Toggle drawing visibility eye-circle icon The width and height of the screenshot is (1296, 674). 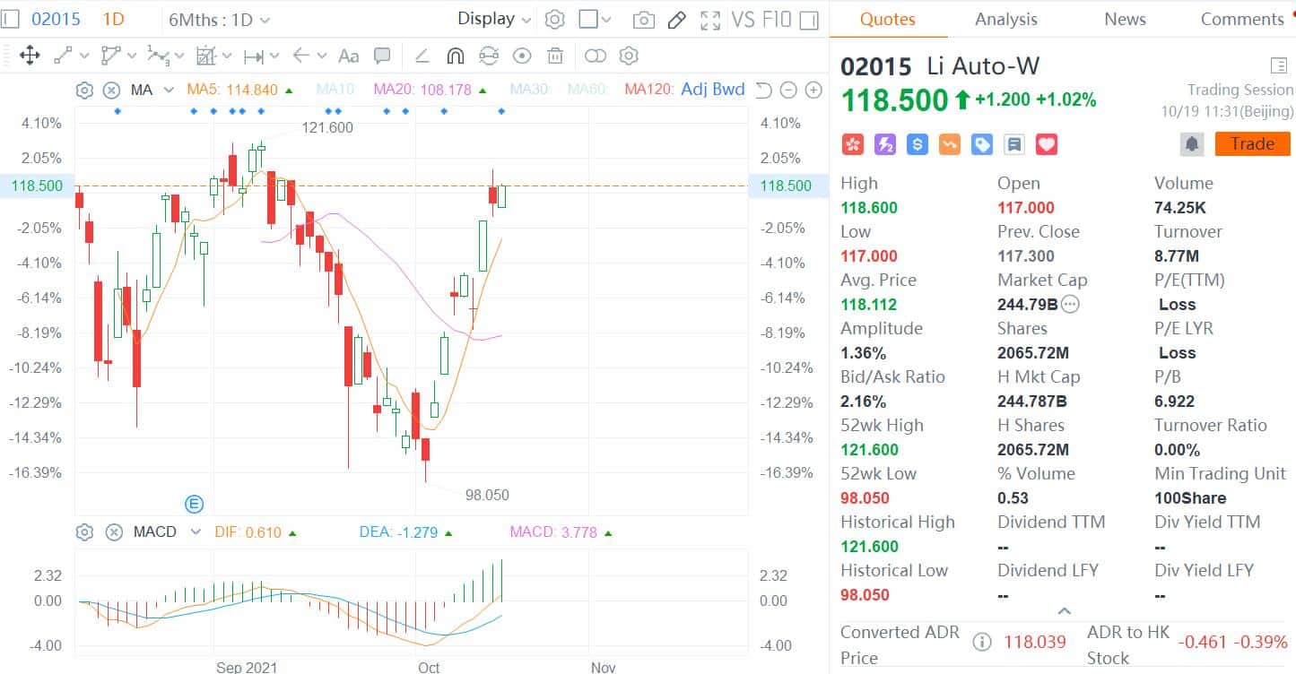[x=522, y=56]
